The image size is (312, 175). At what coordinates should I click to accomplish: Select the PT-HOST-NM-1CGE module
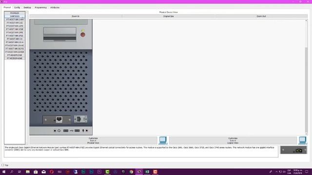click(15, 29)
